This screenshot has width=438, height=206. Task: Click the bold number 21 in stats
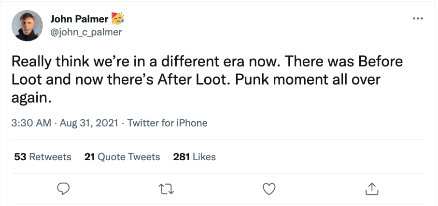pos(89,157)
